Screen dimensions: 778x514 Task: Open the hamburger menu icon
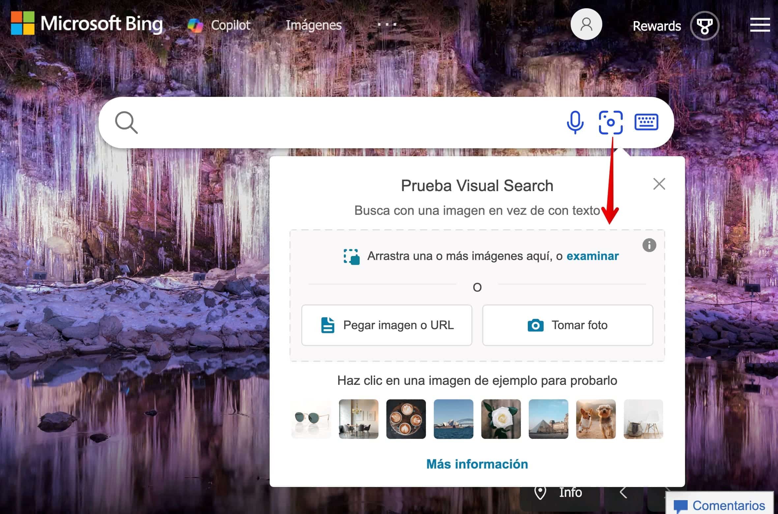[x=760, y=25]
